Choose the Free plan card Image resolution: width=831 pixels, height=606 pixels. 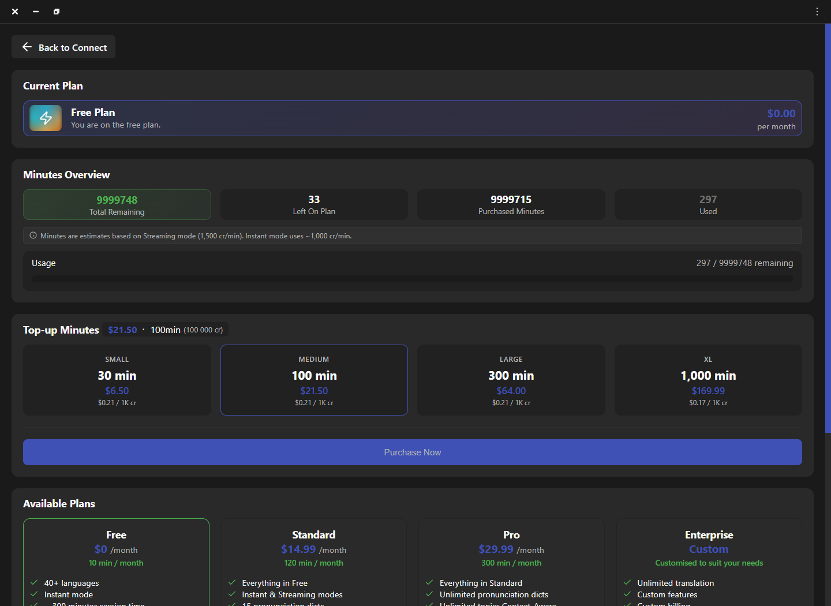(116, 562)
